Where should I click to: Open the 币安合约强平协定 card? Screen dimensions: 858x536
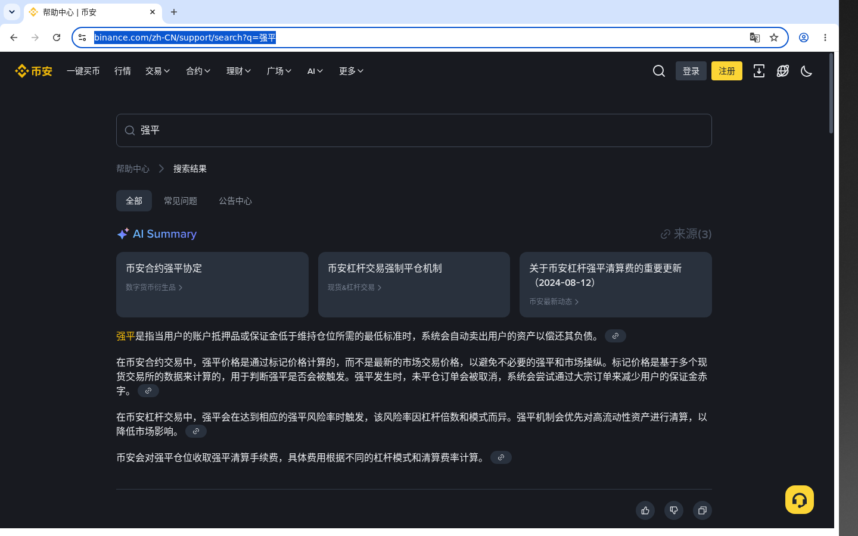click(x=212, y=285)
